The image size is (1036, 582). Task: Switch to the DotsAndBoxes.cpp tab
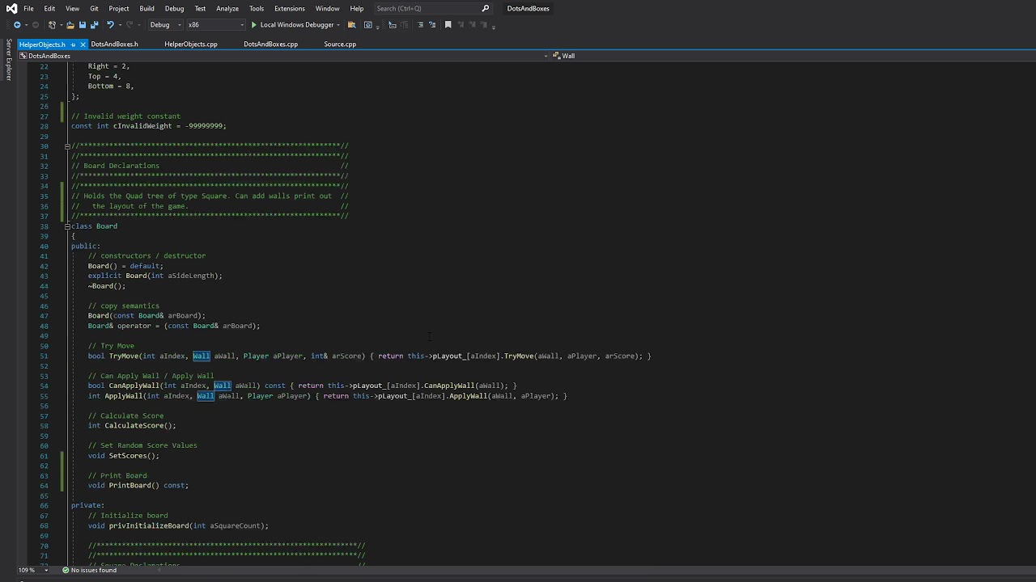[271, 44]
